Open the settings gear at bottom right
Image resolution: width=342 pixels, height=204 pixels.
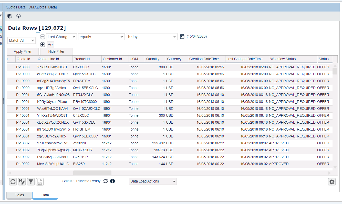click(332, 182)
